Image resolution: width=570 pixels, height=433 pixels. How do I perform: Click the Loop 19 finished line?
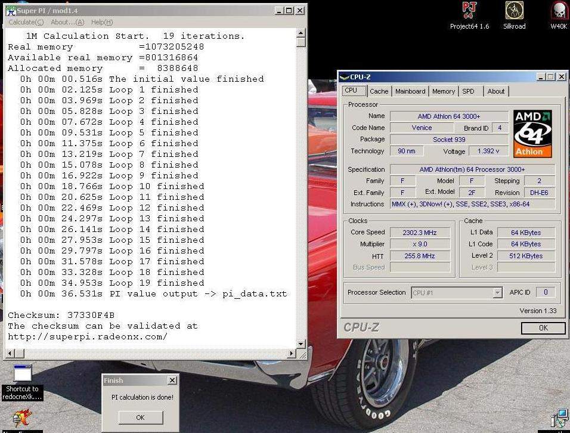(x=112, y=283)
